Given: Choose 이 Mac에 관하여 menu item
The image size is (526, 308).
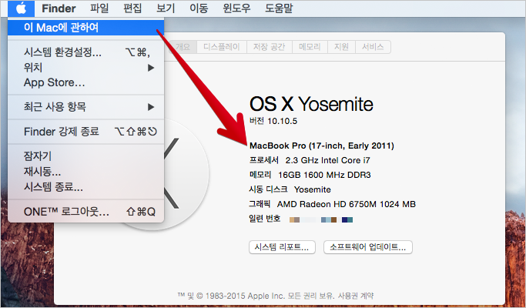Looking at the screenshot, I should pos(86,28).
